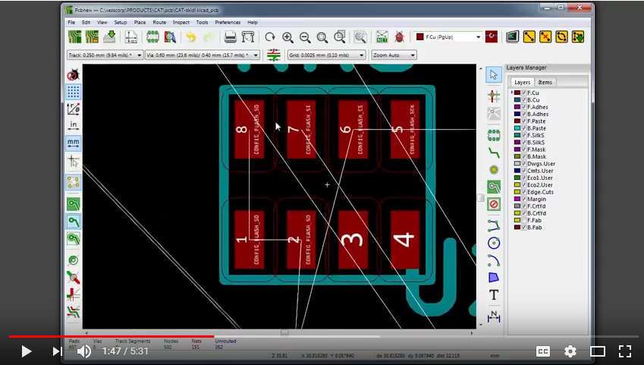Run design rules check bug icon

399,37
